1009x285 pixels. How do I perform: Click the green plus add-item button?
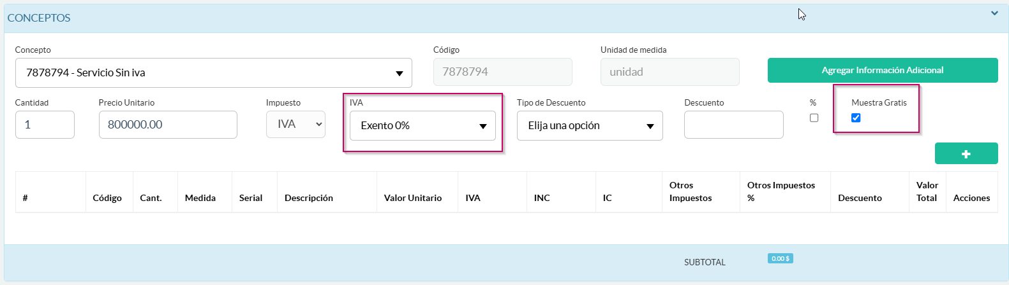[x=966, y=154]
